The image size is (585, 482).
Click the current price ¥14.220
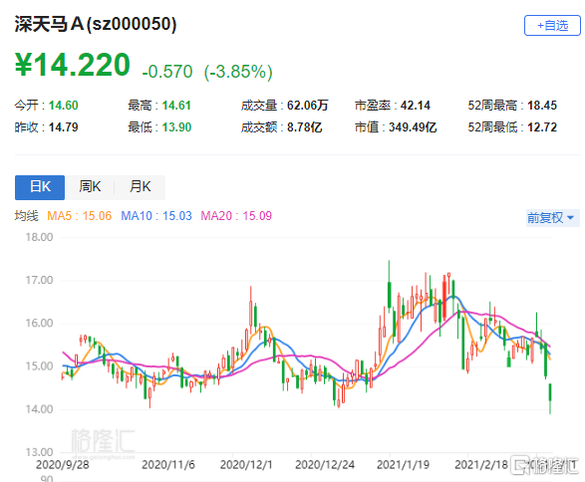(73, 65)
